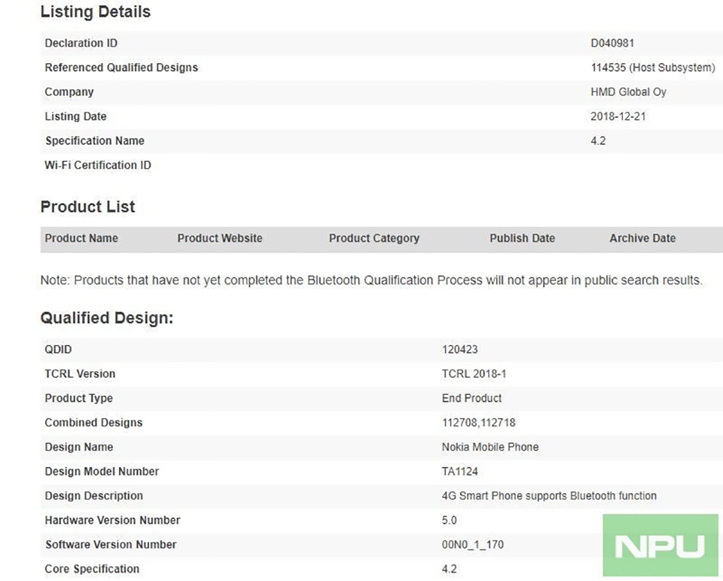The height and width of the screenshot is (581, 723).
Task: Click the Product Category column header
Action: [x=374, y=238]
